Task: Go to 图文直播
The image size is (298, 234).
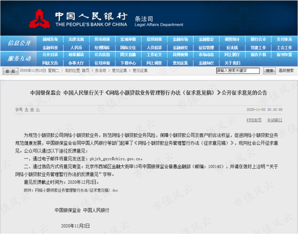Action: tap(128, 55)
